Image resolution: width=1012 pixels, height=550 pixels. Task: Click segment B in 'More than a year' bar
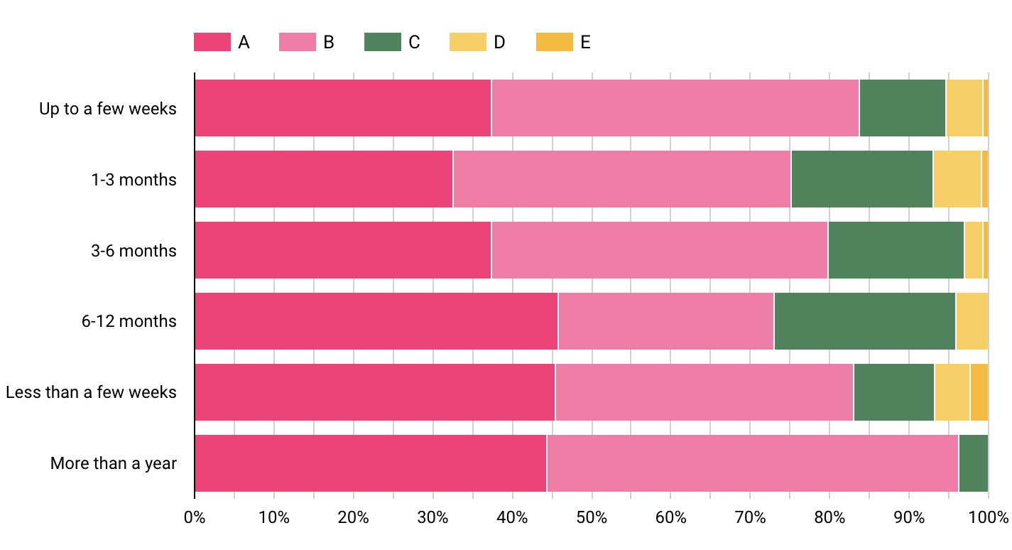click(752, 463)
